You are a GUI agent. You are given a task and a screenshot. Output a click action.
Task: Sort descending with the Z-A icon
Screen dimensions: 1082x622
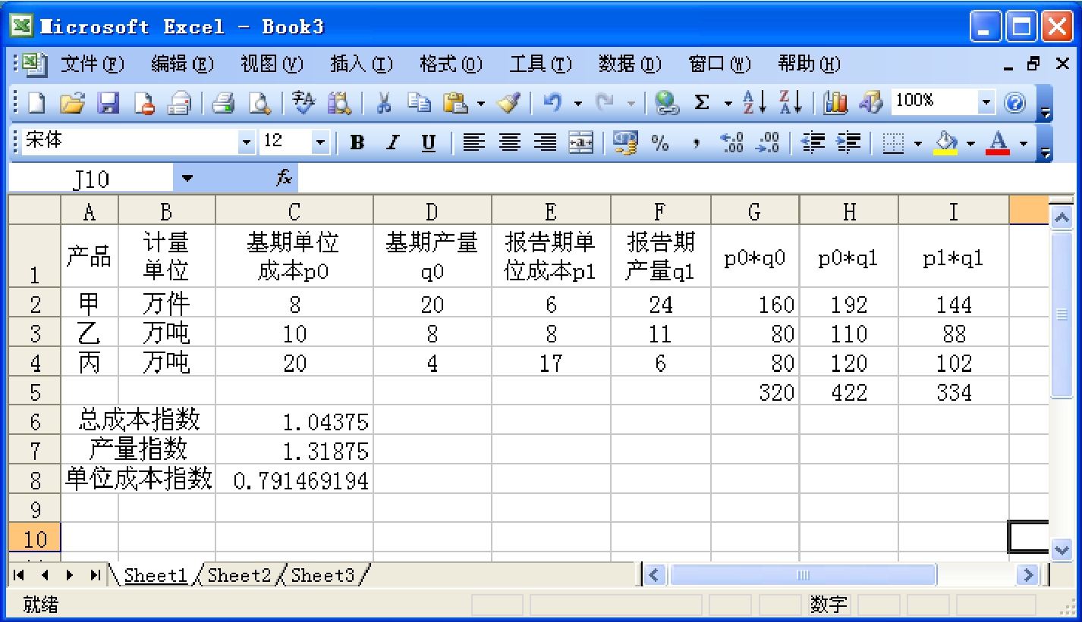point(791,102)
